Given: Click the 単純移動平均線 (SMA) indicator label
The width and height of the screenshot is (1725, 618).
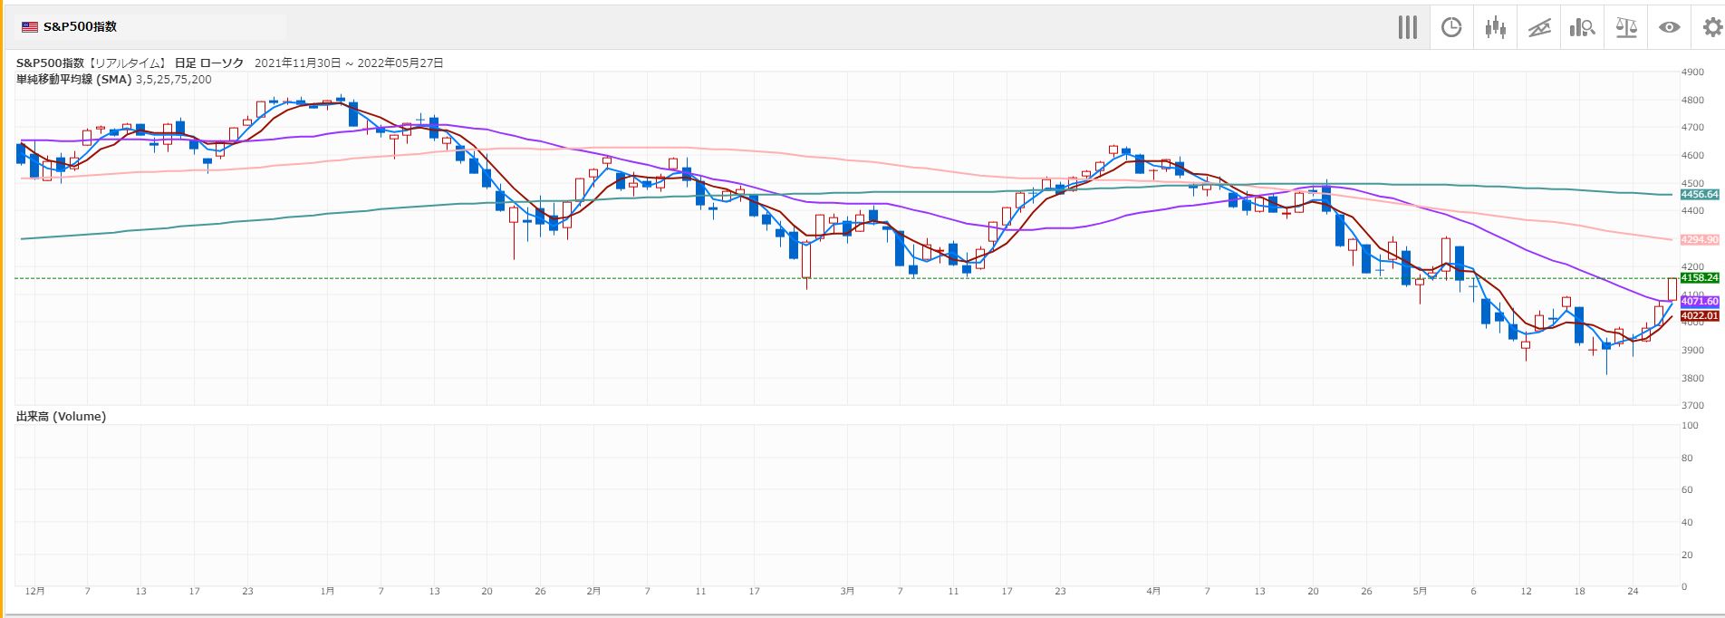Looking at the screenshot, I should tap(74, 80).
